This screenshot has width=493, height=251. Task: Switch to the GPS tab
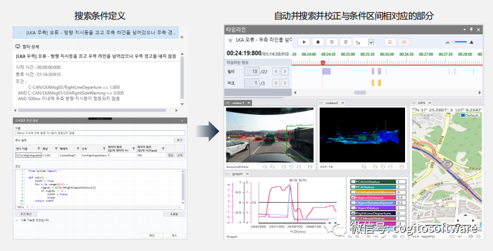[x=422, y=103]
